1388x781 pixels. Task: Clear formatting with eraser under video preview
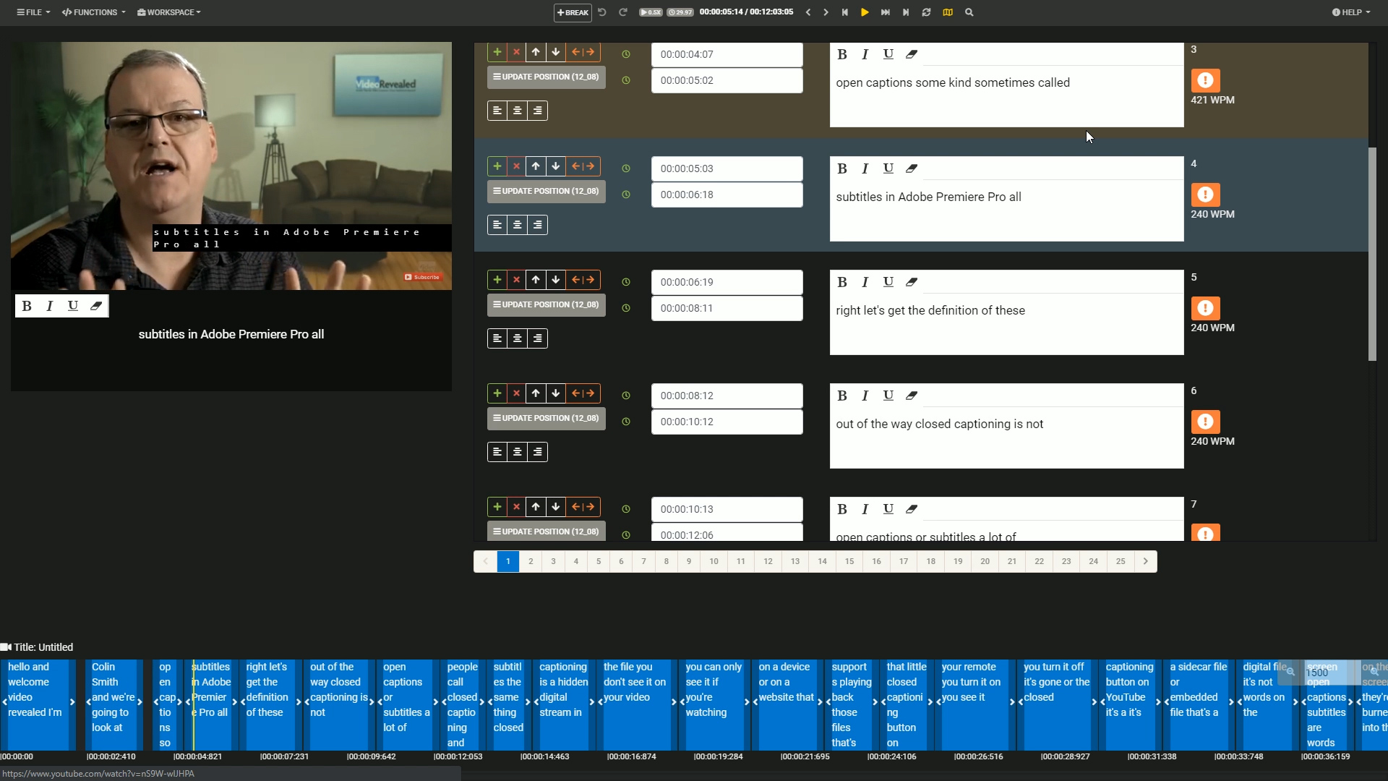click(x=96, y=306)
